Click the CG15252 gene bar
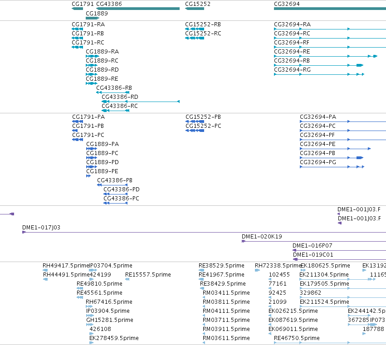This screenshot has height=345, width=386. [x=195, y=9]
